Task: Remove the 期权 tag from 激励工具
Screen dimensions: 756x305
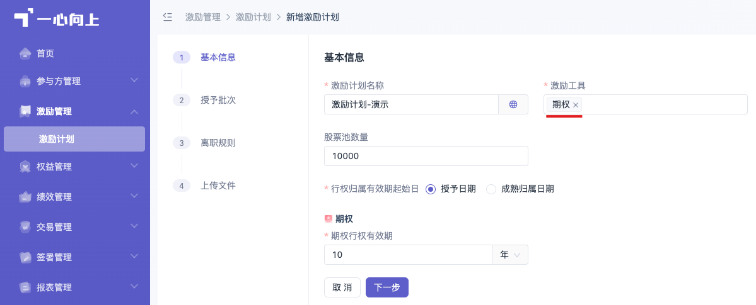Action: [576, 105]
